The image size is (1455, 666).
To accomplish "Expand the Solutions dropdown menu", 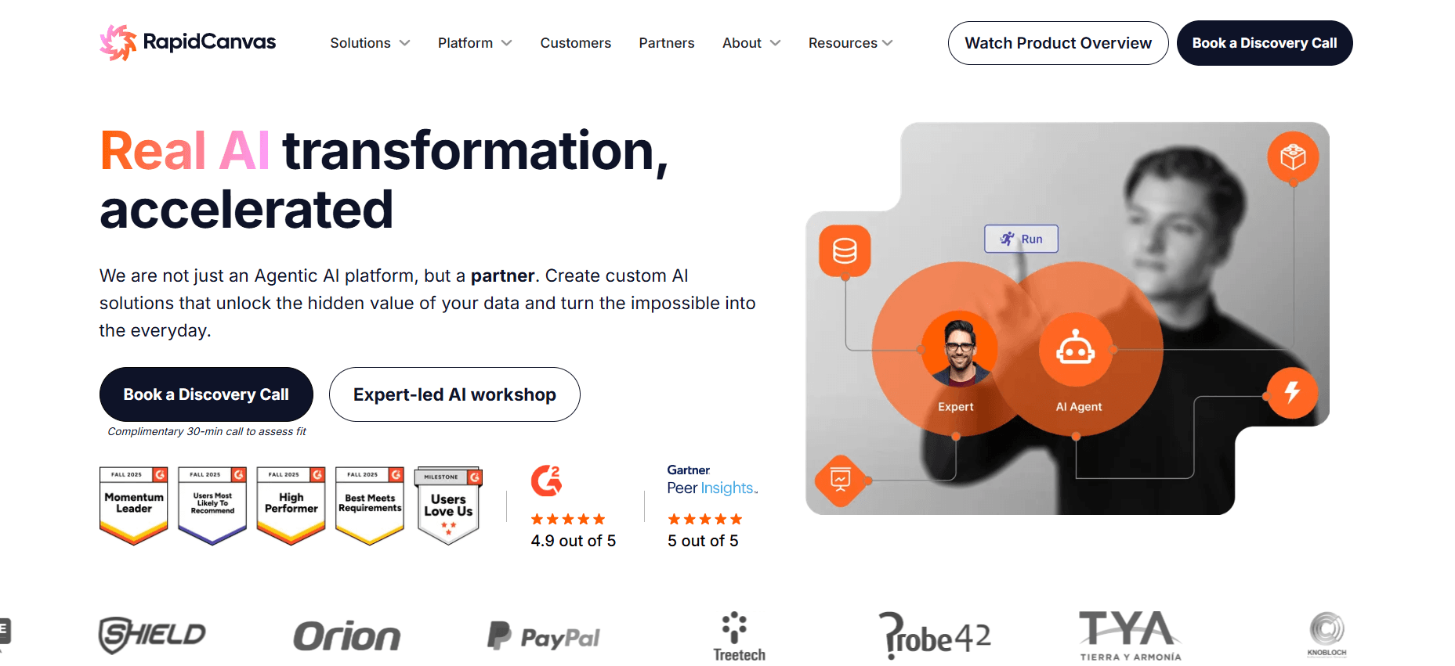I will (x=370, y=43).
